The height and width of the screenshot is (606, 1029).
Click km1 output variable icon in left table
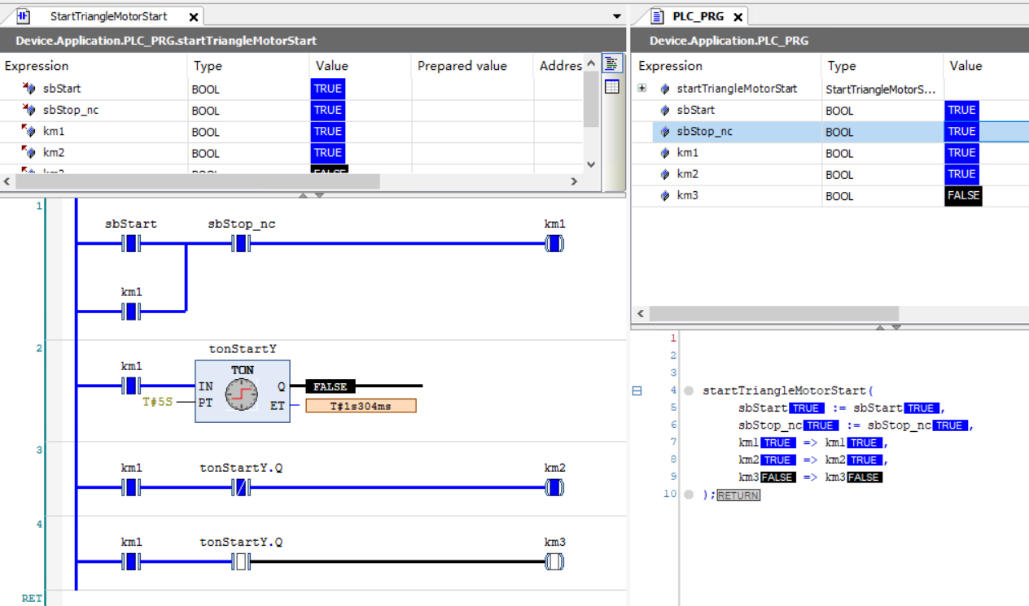pyautogui.click(x=28, y=130)
